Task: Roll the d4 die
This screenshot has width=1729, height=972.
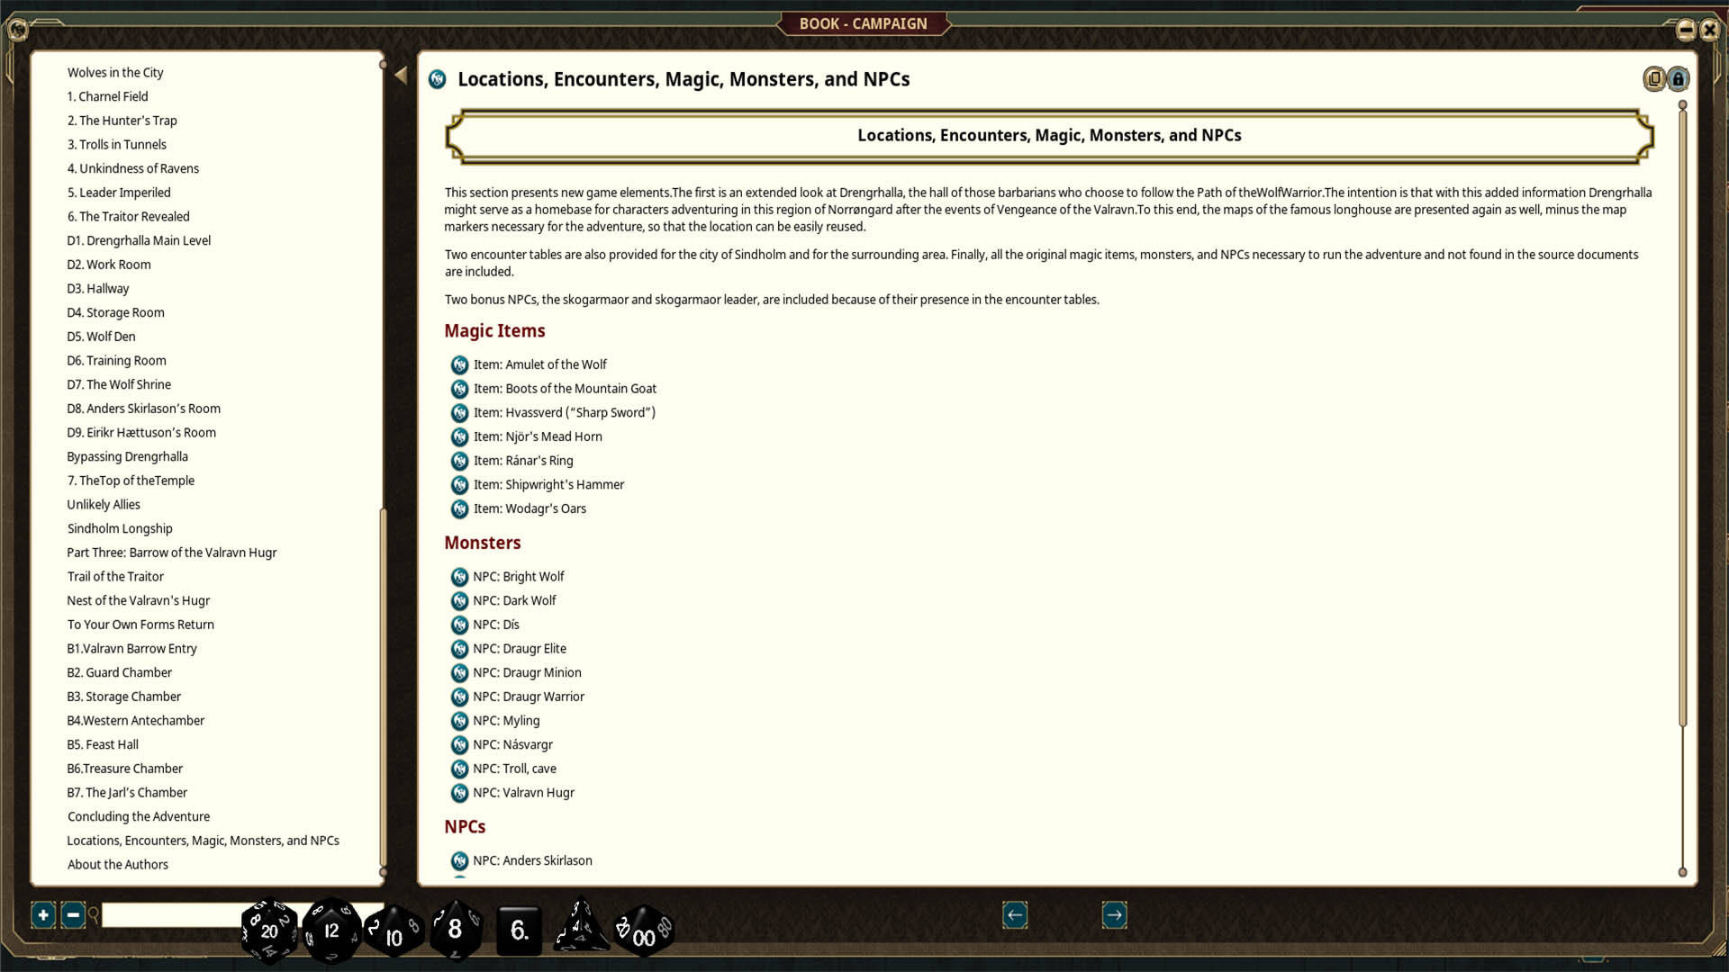Action: click(581, 930)
